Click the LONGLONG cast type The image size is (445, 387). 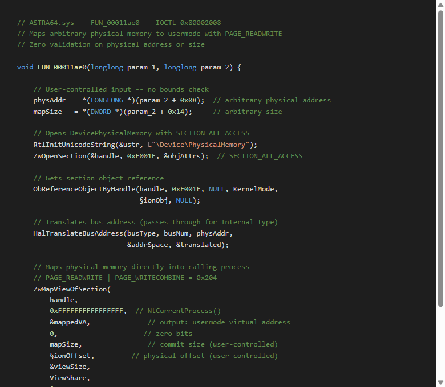tap(107, 101)
